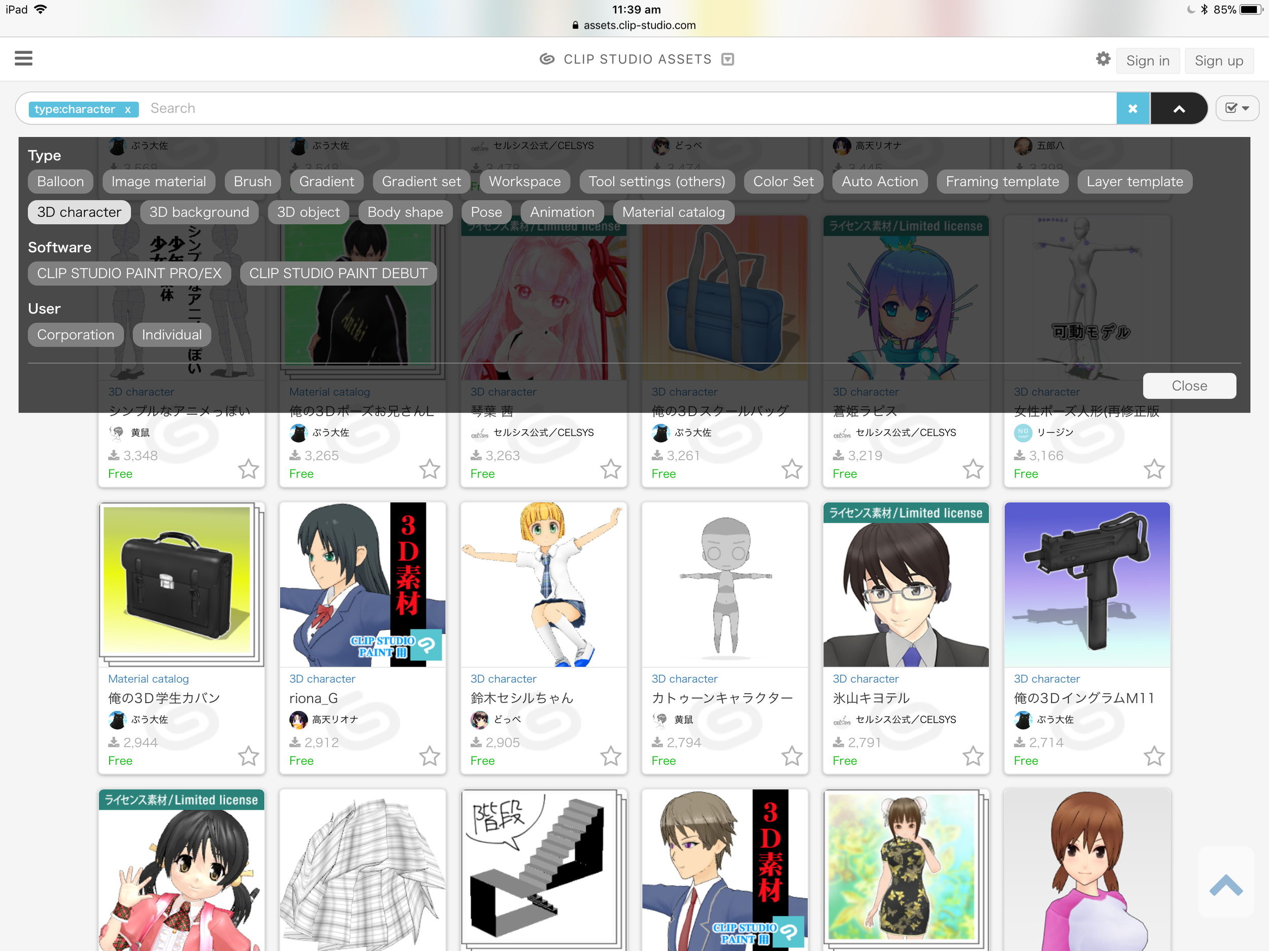
Task: Favorite the riona_G asset star
Action: (x=429, y=756)
